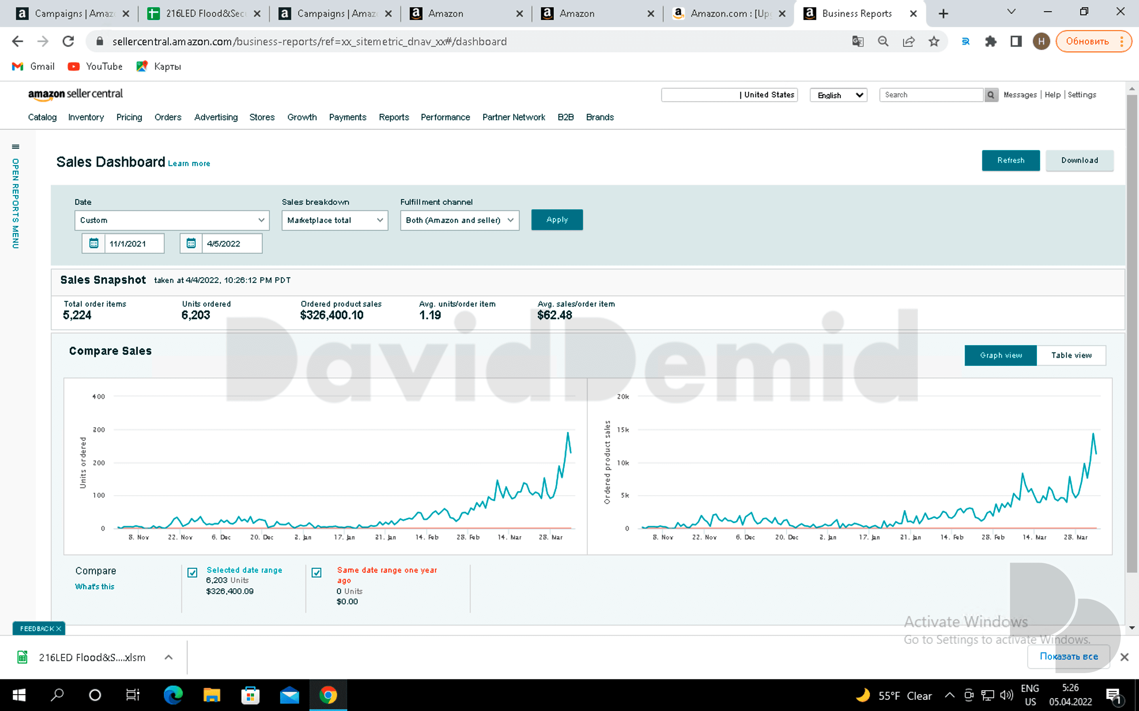
Task: Show hidden system tray icons
Action: (x=950, y=696)
